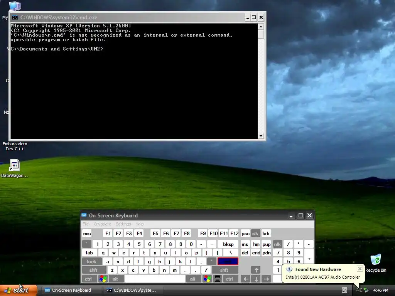Click the left arrow key

pos(246,279)
